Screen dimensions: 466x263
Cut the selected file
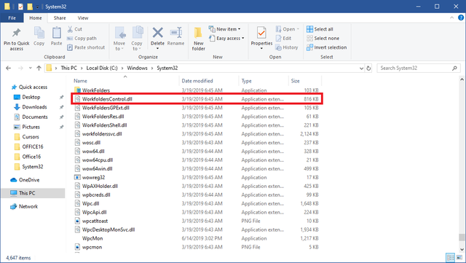(74, 29)
